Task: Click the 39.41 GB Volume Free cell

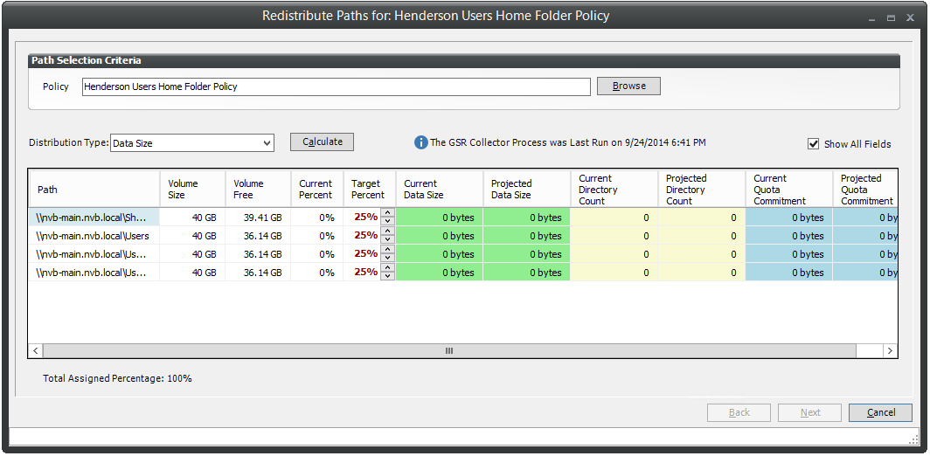Action: (258, 218)
